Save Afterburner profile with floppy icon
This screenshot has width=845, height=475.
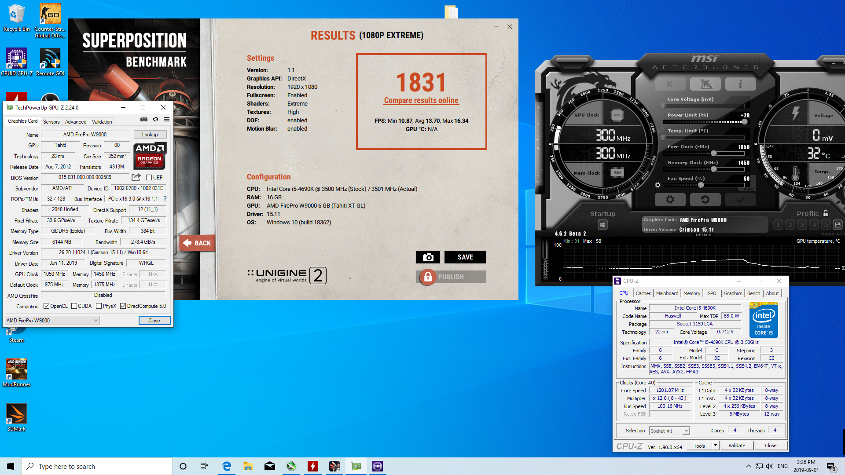pos(838,225)
